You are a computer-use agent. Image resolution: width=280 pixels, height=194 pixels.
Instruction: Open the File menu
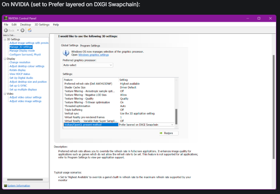pos(6,25)
